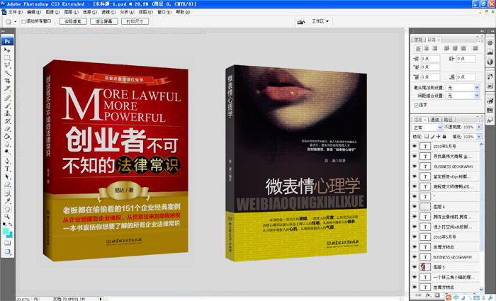Open the 滤镜 menu

pos(107,12)
